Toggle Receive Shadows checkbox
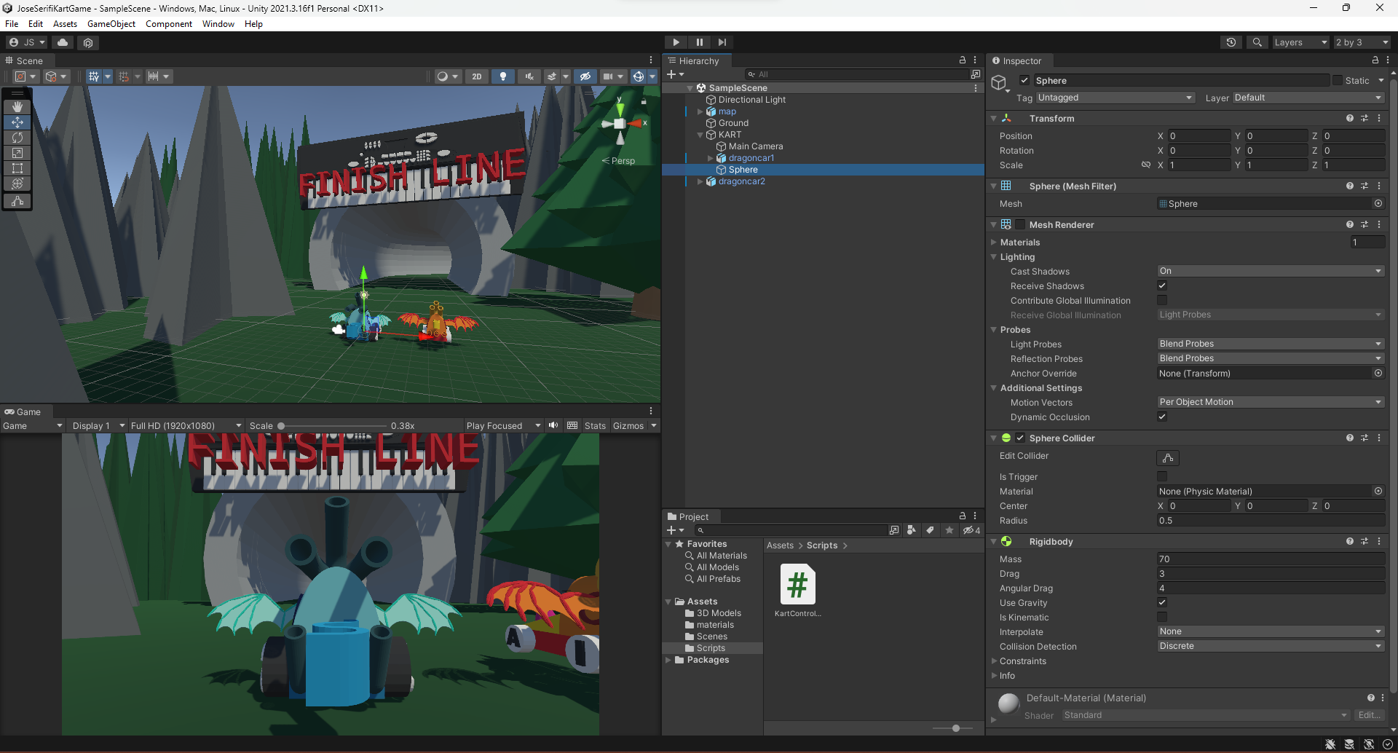1398x753 pixels. pos(1162,285)
